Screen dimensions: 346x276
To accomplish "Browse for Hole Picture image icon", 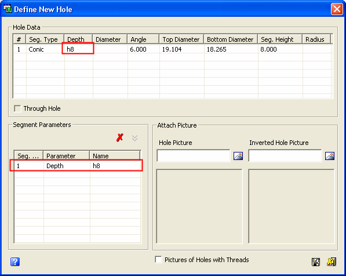I will point(238,156).
